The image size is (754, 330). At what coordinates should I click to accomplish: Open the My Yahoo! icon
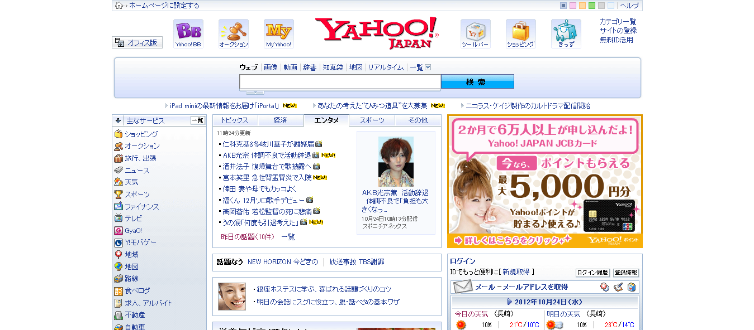(x=278, y=34)
